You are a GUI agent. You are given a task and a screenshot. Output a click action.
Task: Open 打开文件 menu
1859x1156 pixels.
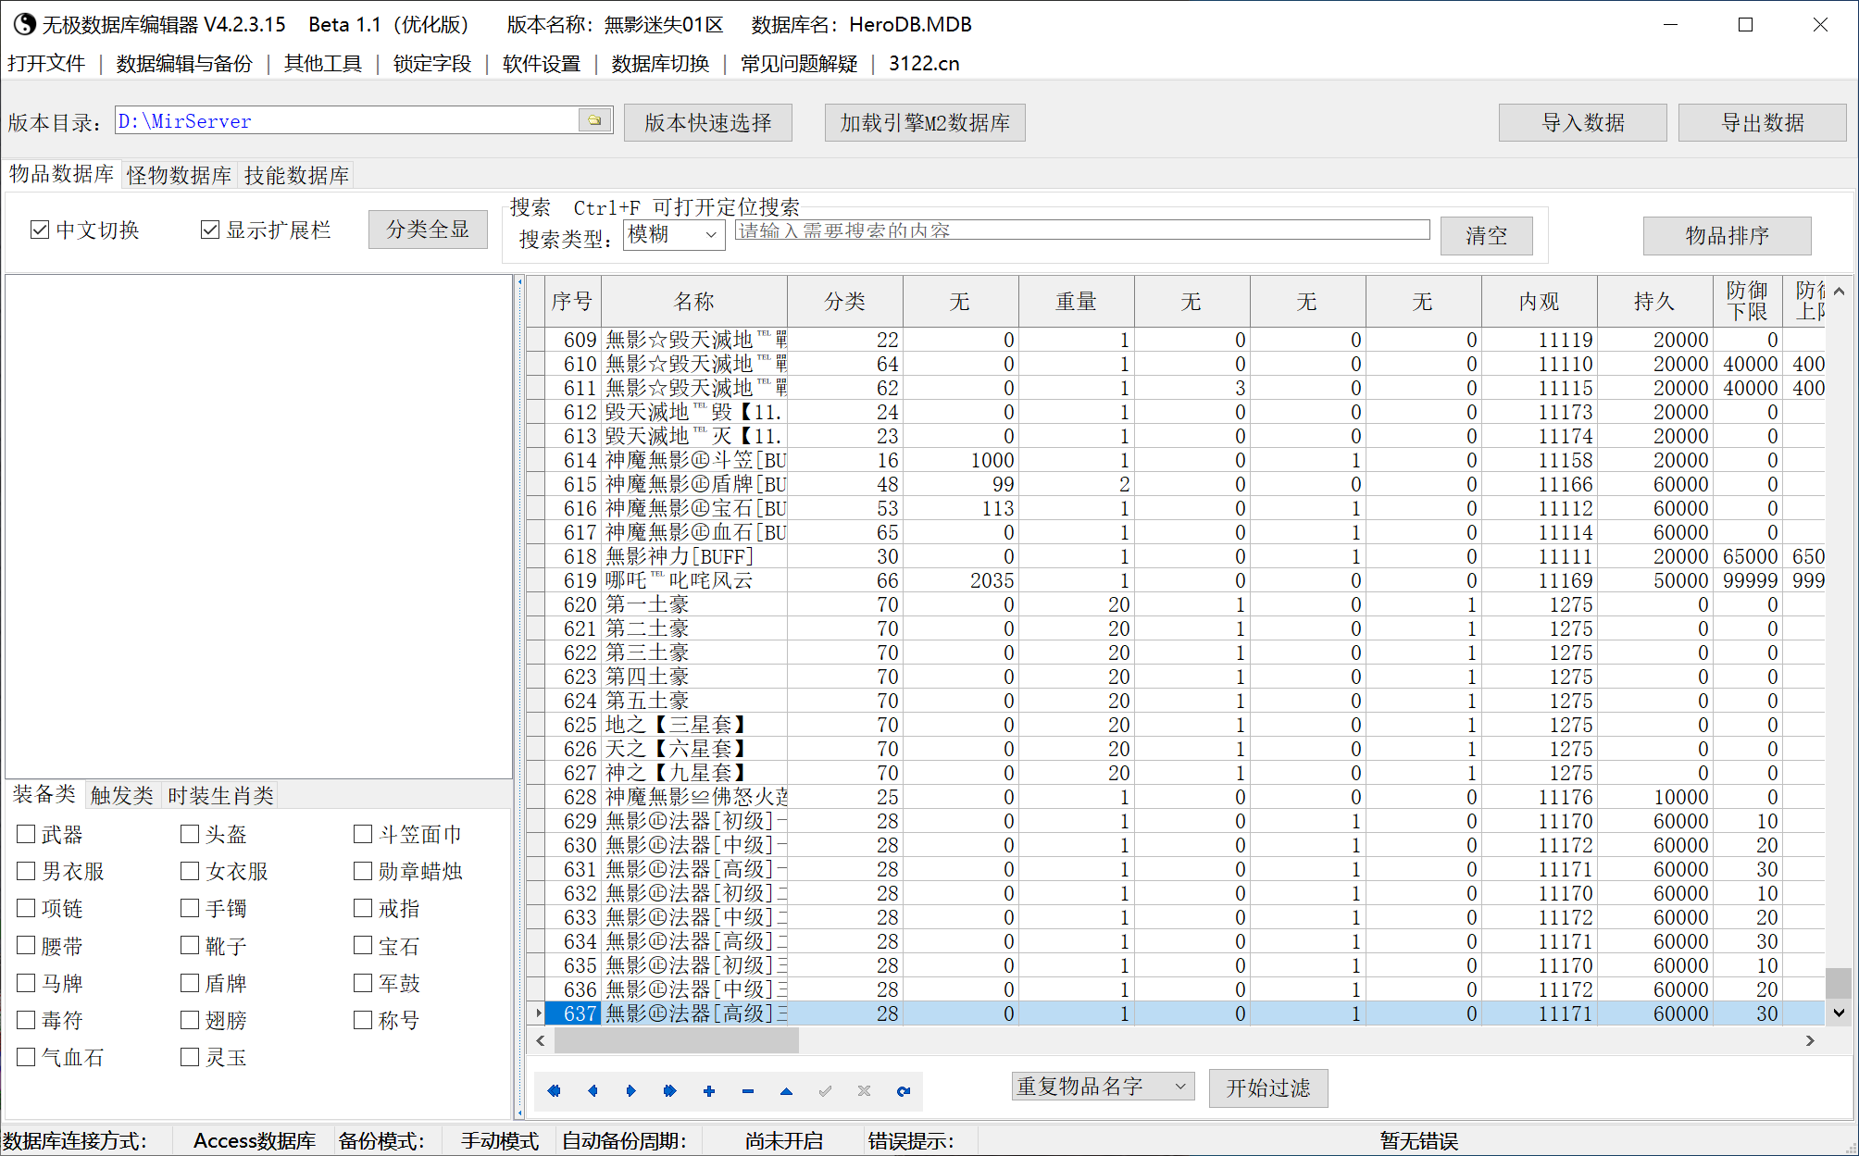(x=46, y=63)
